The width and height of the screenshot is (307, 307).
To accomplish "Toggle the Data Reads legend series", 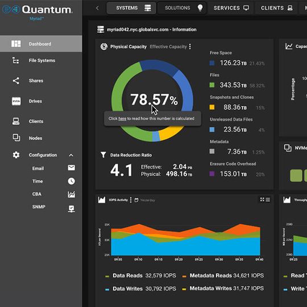I will (140, 276).
